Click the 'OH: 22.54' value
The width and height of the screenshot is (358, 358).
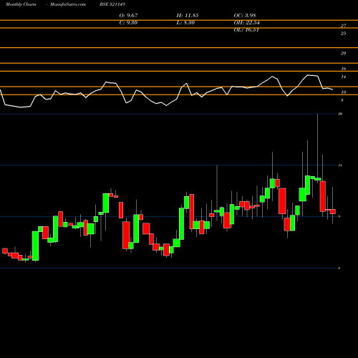pyautogui.click(x=246, y=23)
